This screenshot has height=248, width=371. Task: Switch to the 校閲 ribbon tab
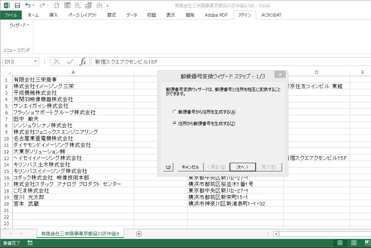point(152,15)
